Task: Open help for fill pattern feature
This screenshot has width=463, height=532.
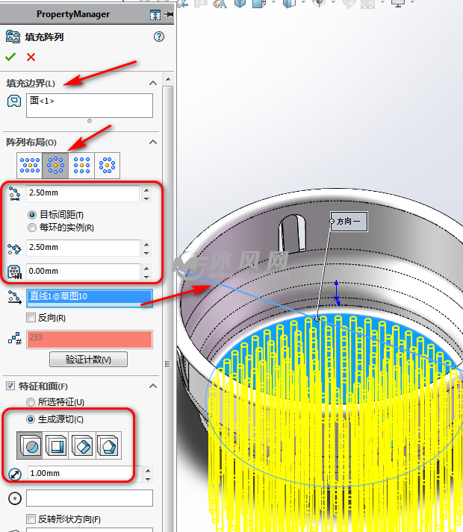Action: [x=158, y=37]
